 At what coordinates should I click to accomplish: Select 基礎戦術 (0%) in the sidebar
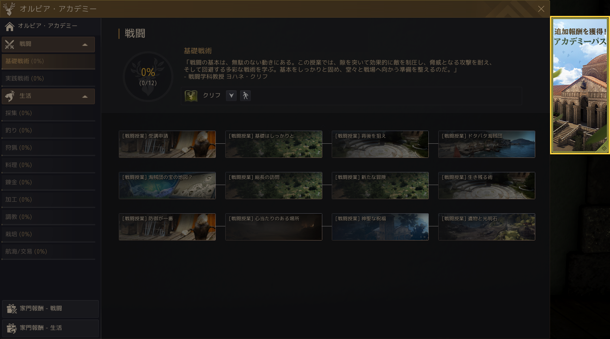point(24,61)
